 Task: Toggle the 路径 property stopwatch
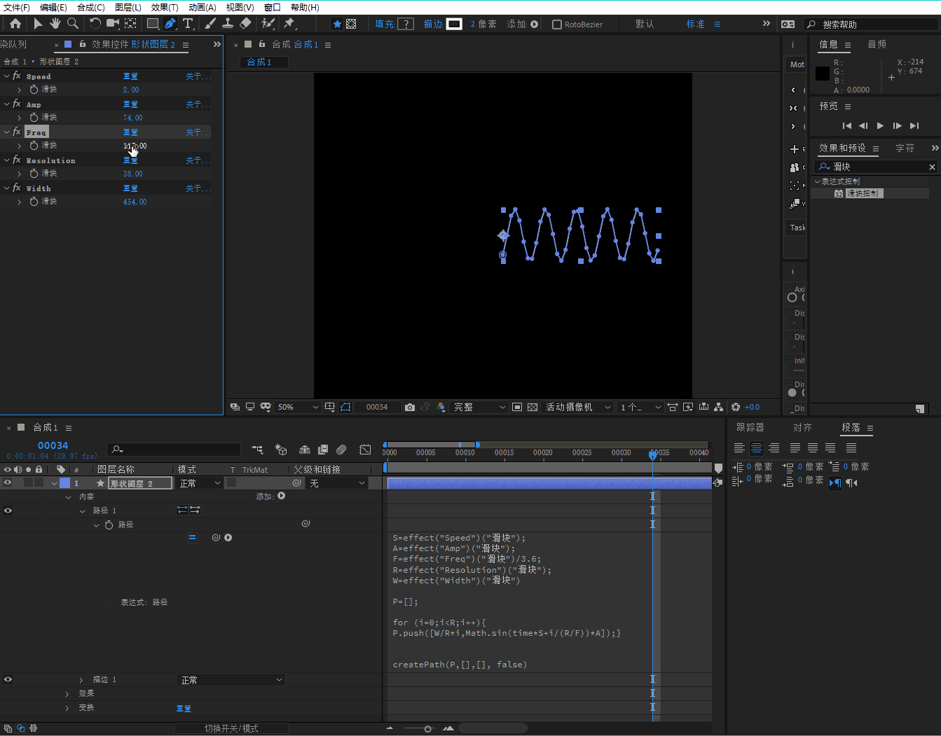tap(109, 525)
